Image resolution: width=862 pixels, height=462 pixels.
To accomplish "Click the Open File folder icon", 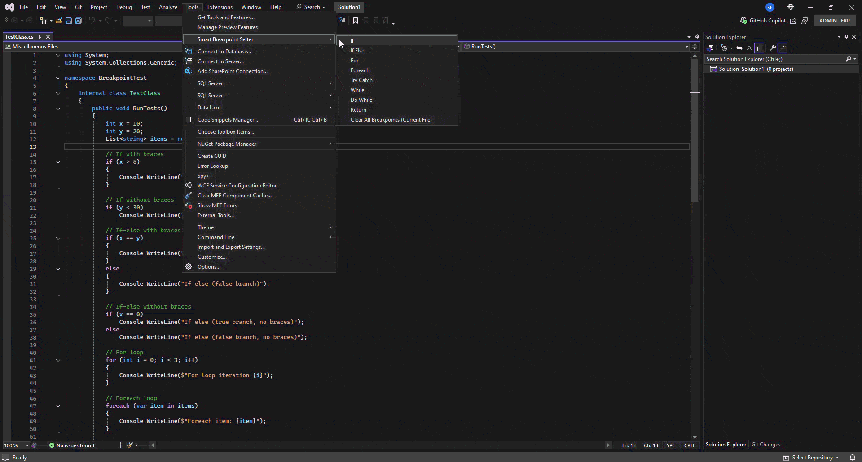I will coord(59,21).
